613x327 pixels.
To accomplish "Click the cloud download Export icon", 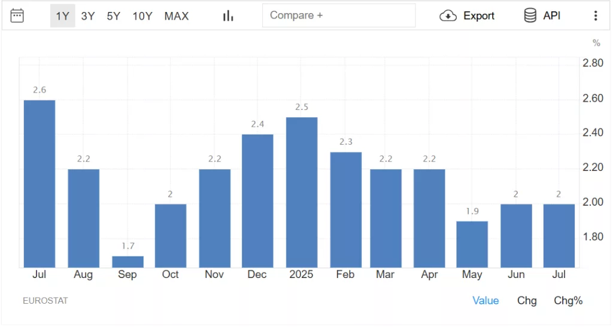I will (448, 16).
